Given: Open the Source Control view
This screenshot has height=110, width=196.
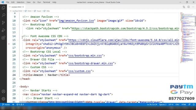Looking at the screenshot, I should pos(3,23).
